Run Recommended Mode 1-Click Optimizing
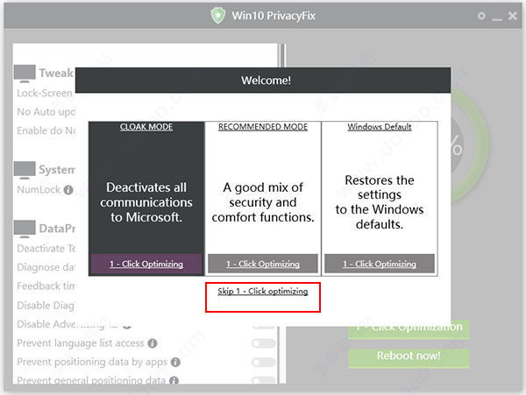The height and width of the screenshot is (395, 526). [263, 264]
